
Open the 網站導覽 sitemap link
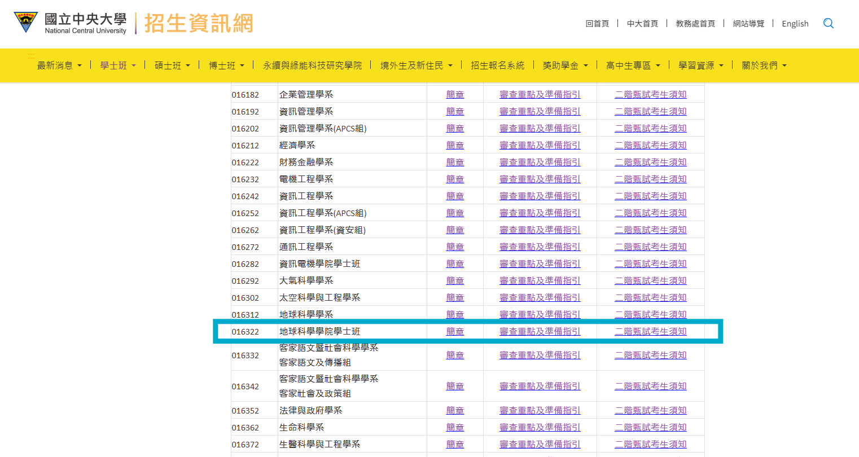pos(748,24)
